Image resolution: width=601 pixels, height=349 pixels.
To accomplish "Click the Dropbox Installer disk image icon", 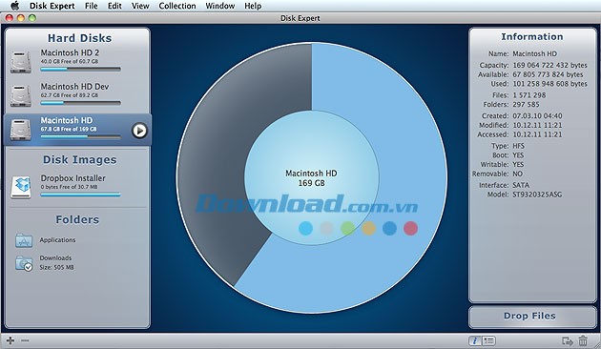I will [21, 187].
